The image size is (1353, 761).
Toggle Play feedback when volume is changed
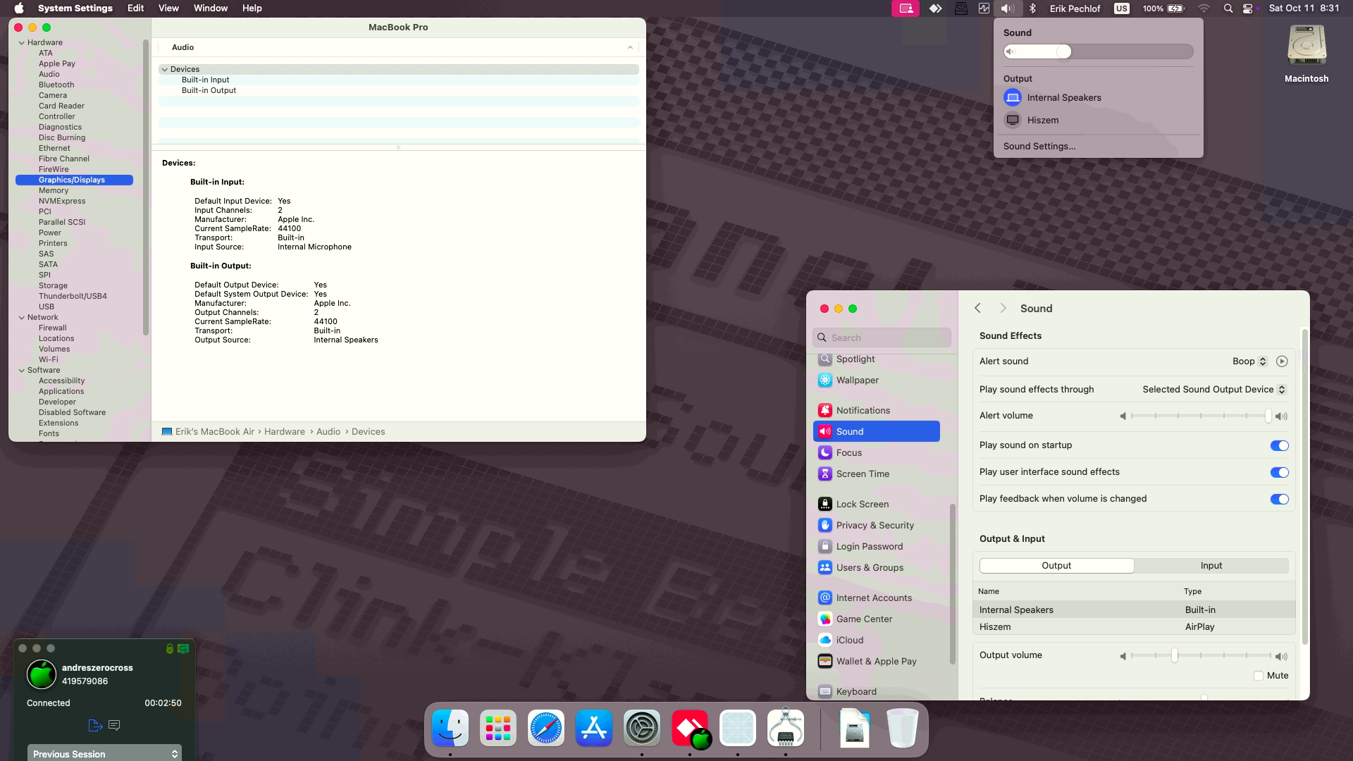(x=1279, y=499)
